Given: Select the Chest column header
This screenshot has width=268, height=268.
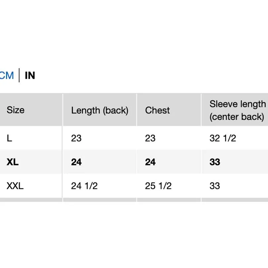Looking at the screenshot, I should click(157, 110).
